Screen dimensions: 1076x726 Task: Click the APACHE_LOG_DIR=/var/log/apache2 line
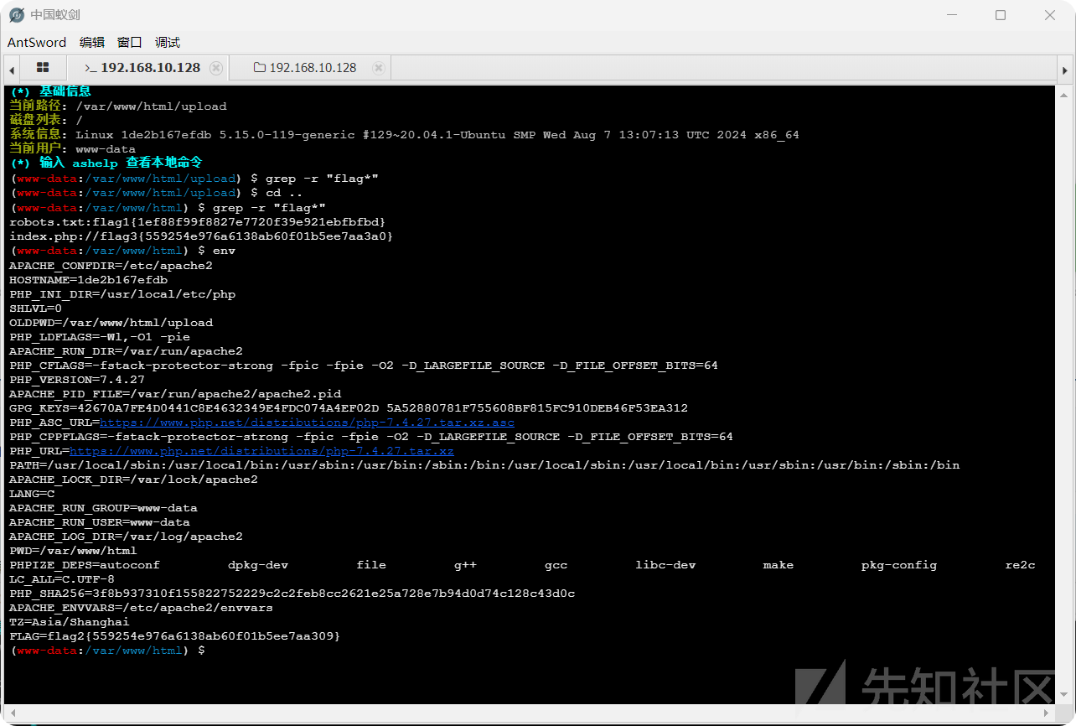(x=126, y=537)
